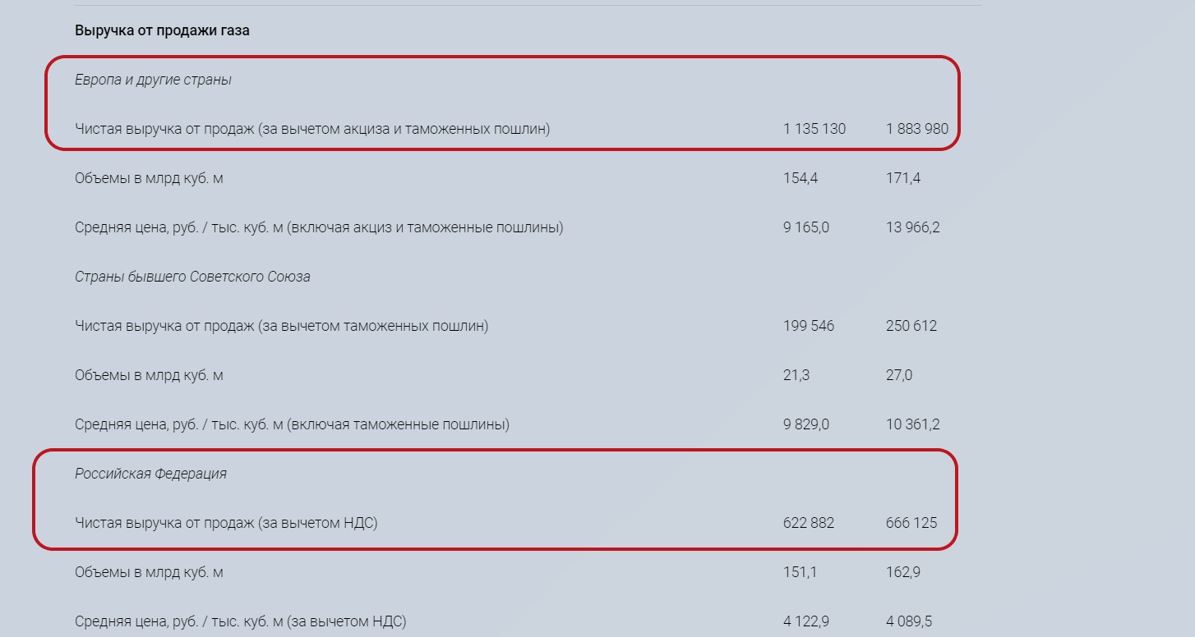Click the volume value 21,3
The height and width of the screenshot is (637, 1195).
pos(796,375)
